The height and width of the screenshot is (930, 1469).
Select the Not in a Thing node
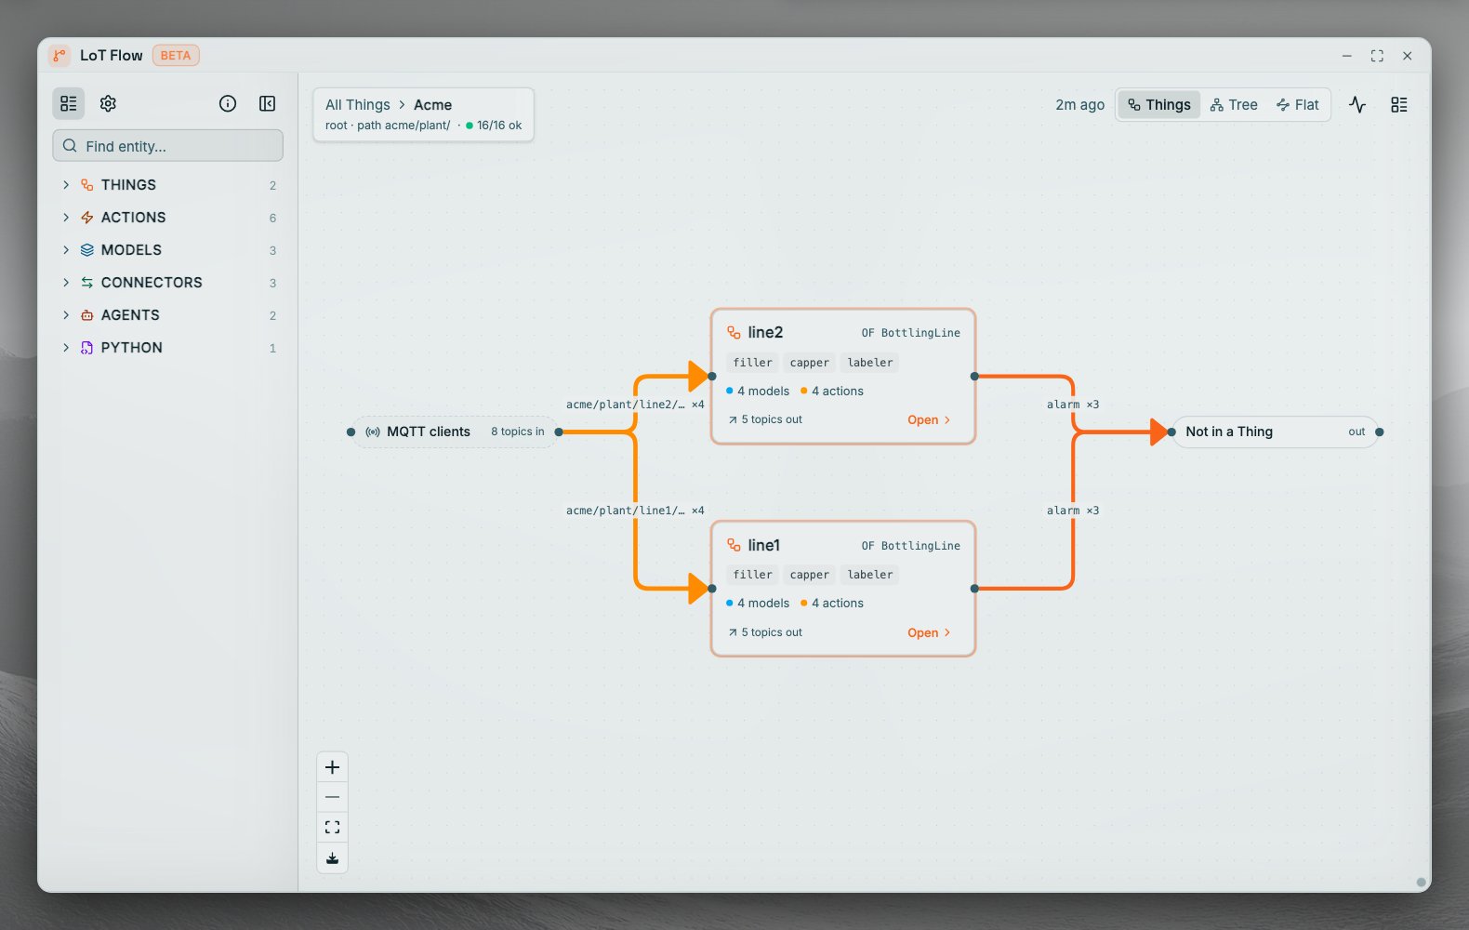click(1275, 432)
